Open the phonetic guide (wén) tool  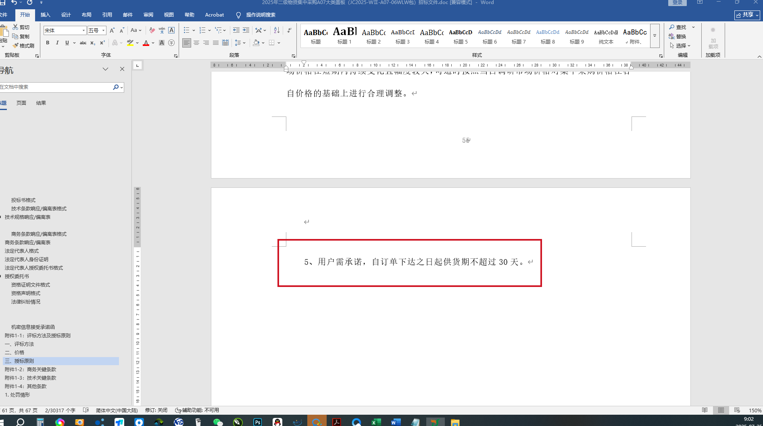click(x=162, y=30)
